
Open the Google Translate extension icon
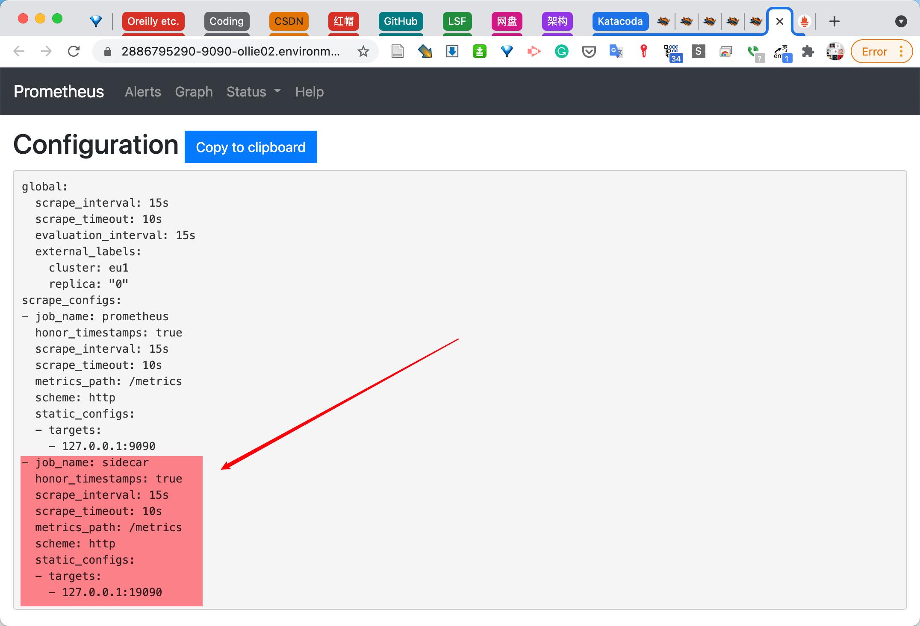pos(616,52)
